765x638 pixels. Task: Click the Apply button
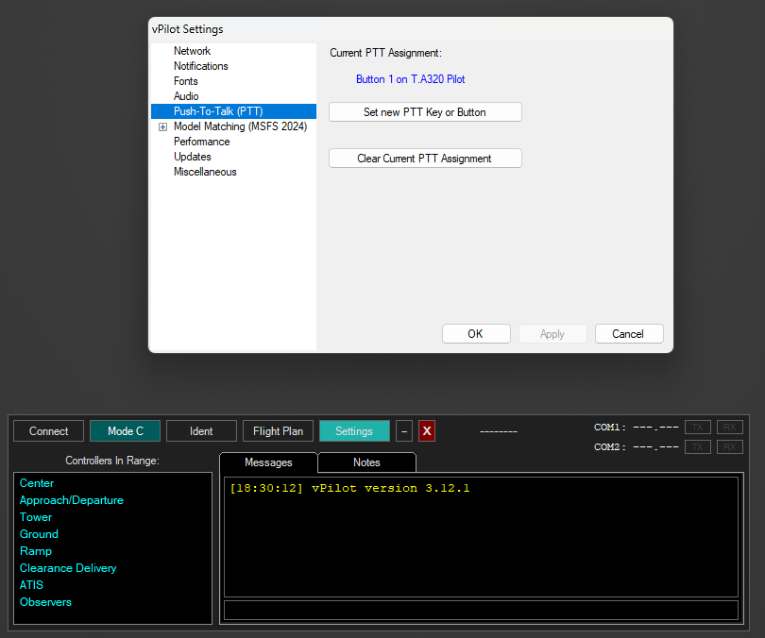click(x=552, y=334)
